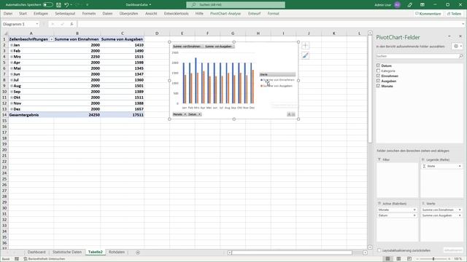Uncheck the Monate field checkbox
This screenshot has width=467, height=262.
pos(378,86)
